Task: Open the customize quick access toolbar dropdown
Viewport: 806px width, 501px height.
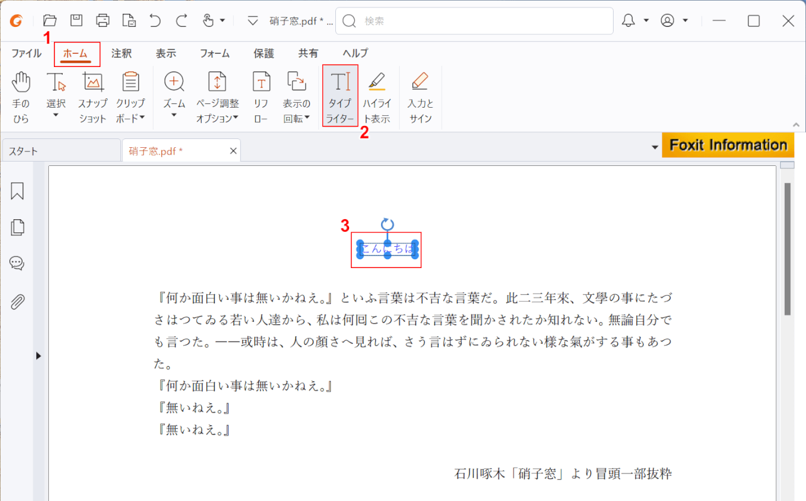Action: (x=253, y=21)
